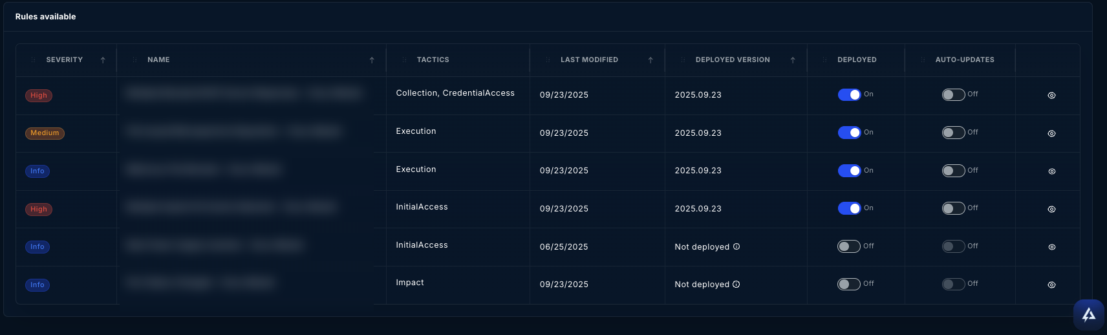Click the TACTICS column header

coord(433,60)
